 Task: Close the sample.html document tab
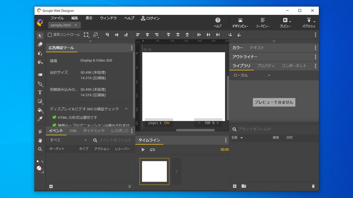76,25
